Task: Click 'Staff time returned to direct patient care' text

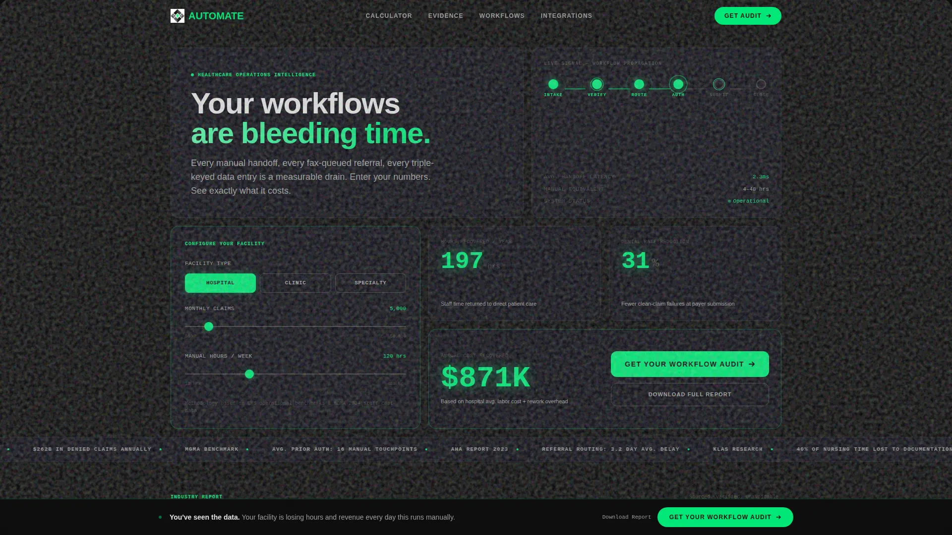Action: click(x=488, y=304)
